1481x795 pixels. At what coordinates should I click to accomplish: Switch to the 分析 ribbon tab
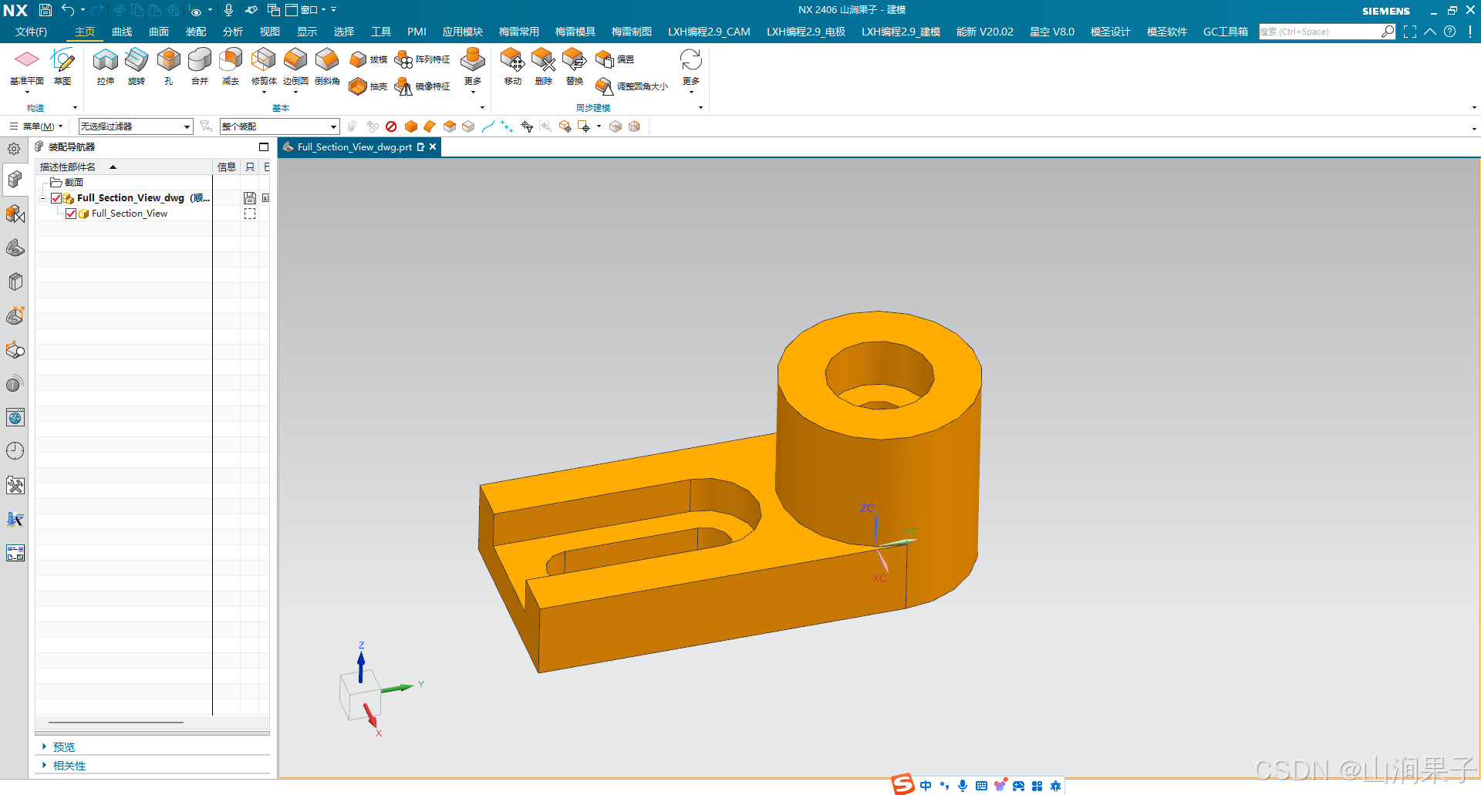pos(233,32)
